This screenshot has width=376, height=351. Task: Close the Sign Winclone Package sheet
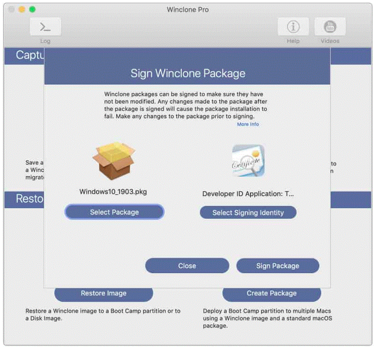point(187,266)
